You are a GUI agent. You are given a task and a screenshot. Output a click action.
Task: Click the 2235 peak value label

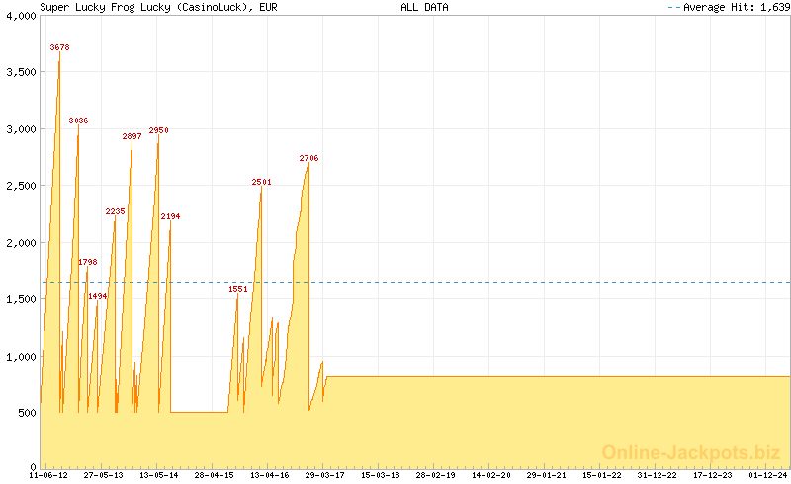(x=115, y=211)
